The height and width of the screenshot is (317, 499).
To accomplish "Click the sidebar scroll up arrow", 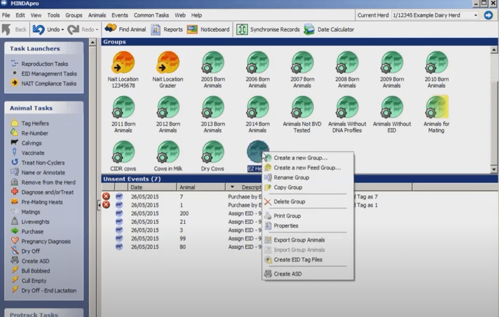I will (x=92, y=42).
